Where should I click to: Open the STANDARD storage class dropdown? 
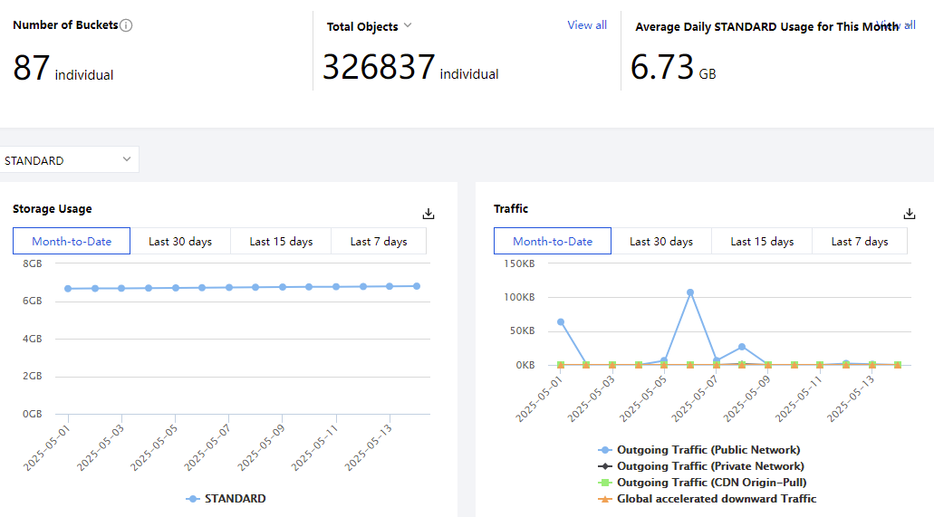click(69, 160)
